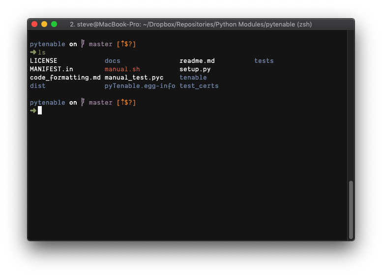Click the window title showing pytenable path

[191, 25]
